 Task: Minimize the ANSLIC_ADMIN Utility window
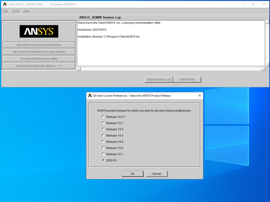243,4
